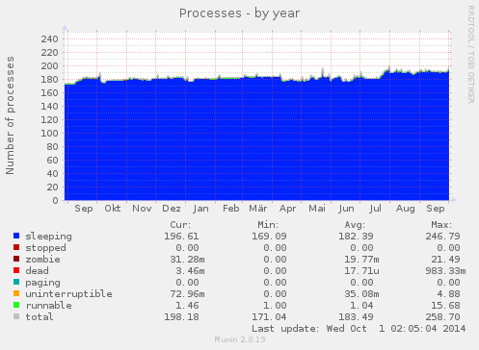Click the dark red zombie legend swatch

click(x=16, y=259)
